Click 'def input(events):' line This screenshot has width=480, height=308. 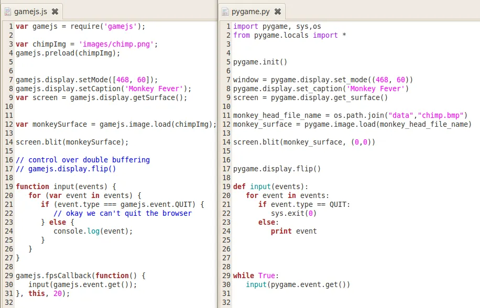click(x=270, y=186)
